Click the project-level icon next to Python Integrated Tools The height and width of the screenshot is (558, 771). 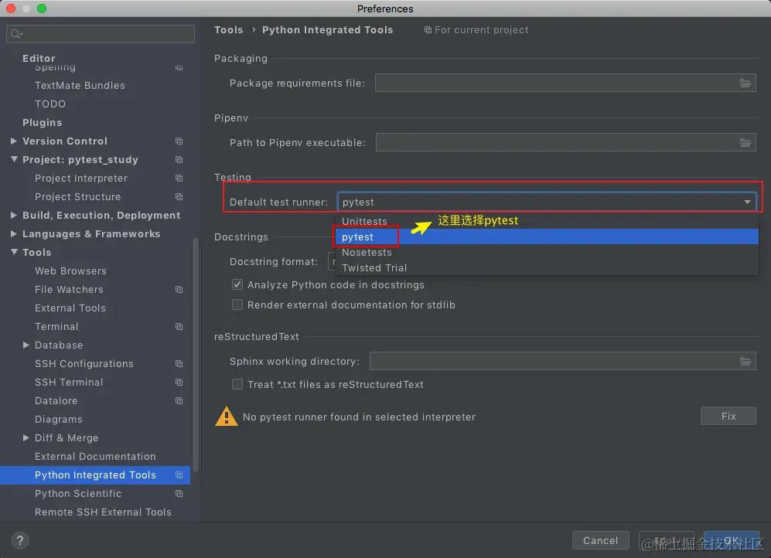(x=179, y=475)
